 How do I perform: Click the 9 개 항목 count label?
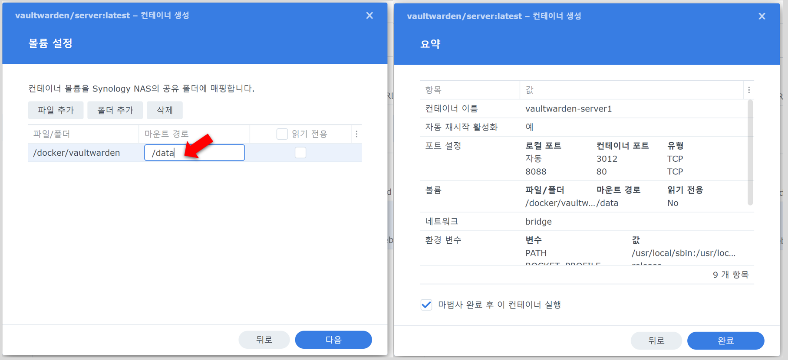(731, 275)
